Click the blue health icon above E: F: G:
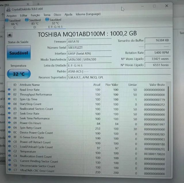The height and width of the screenshot is (183, 184). point(47,19)
